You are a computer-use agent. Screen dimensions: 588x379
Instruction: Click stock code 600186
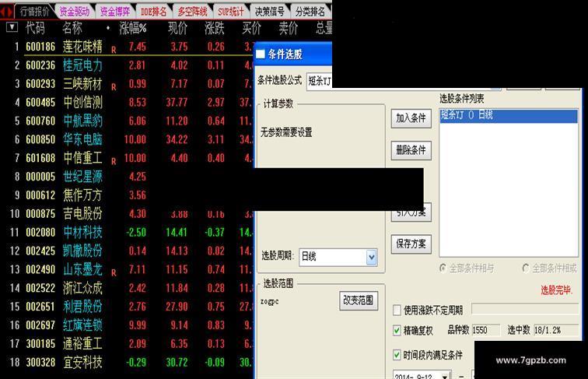pos(40,47)
